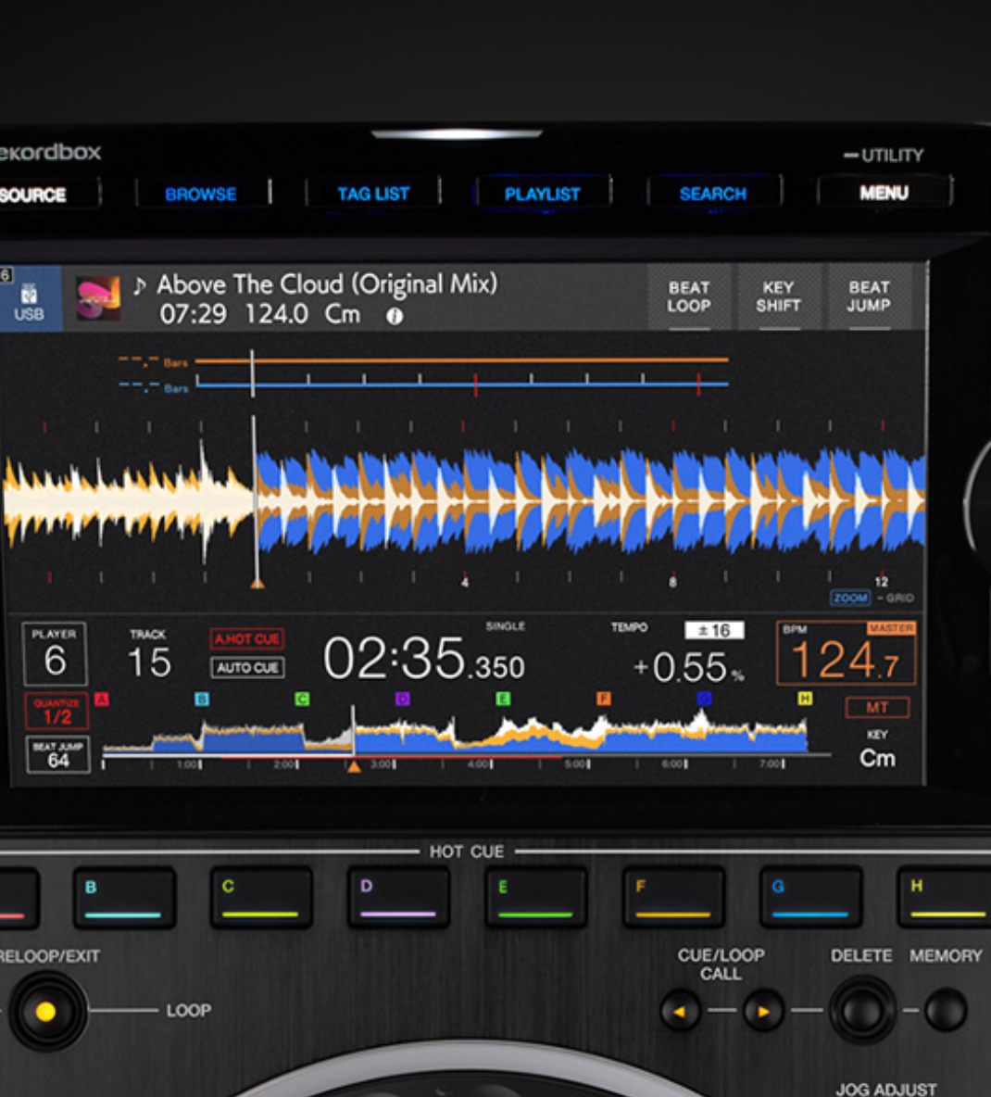This screenshot has height=1097, width=991.
Task: Open the PLAYLIST view
Action: [542, 195]
